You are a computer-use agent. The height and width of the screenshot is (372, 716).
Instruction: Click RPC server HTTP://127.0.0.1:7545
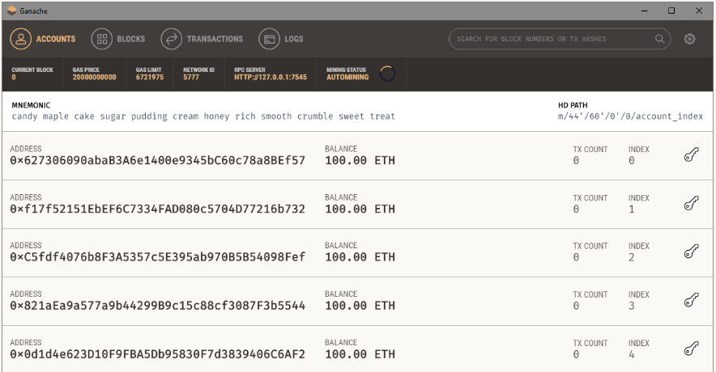coord(271,77)
